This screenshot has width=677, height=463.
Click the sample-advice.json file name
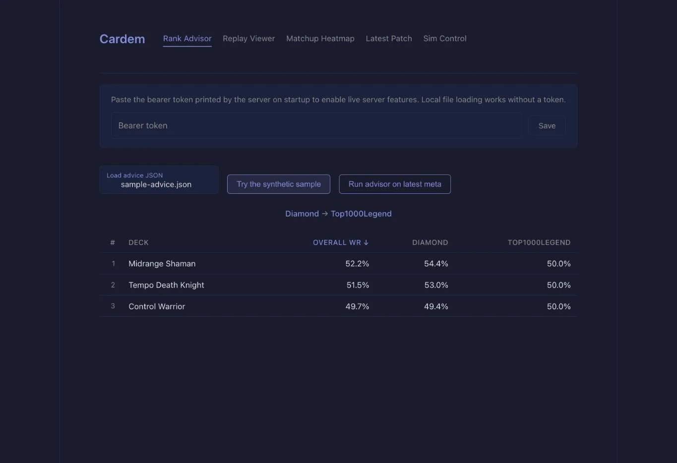point(156,184)
